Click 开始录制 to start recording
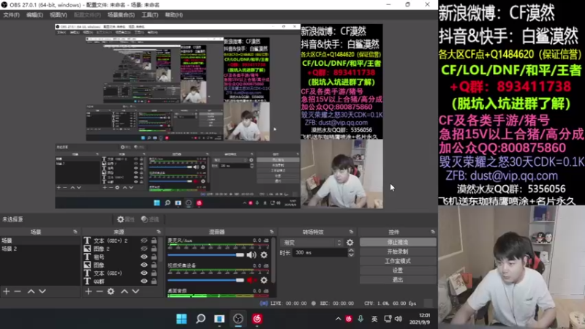 pos(398,252)
